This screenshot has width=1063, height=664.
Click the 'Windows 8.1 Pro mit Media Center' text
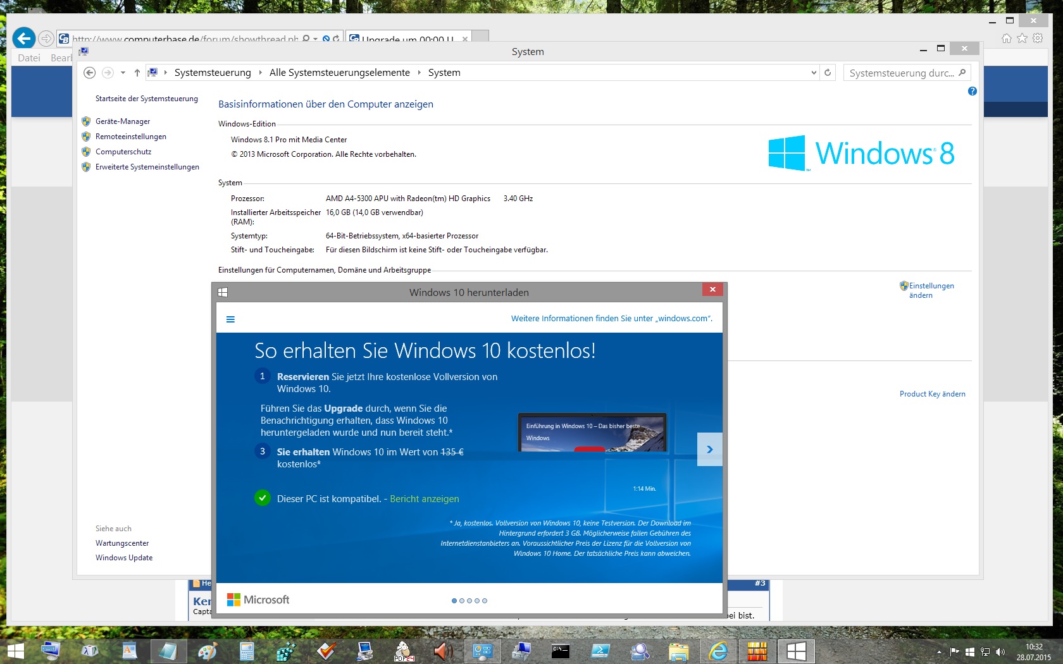(x=289, y=140)
